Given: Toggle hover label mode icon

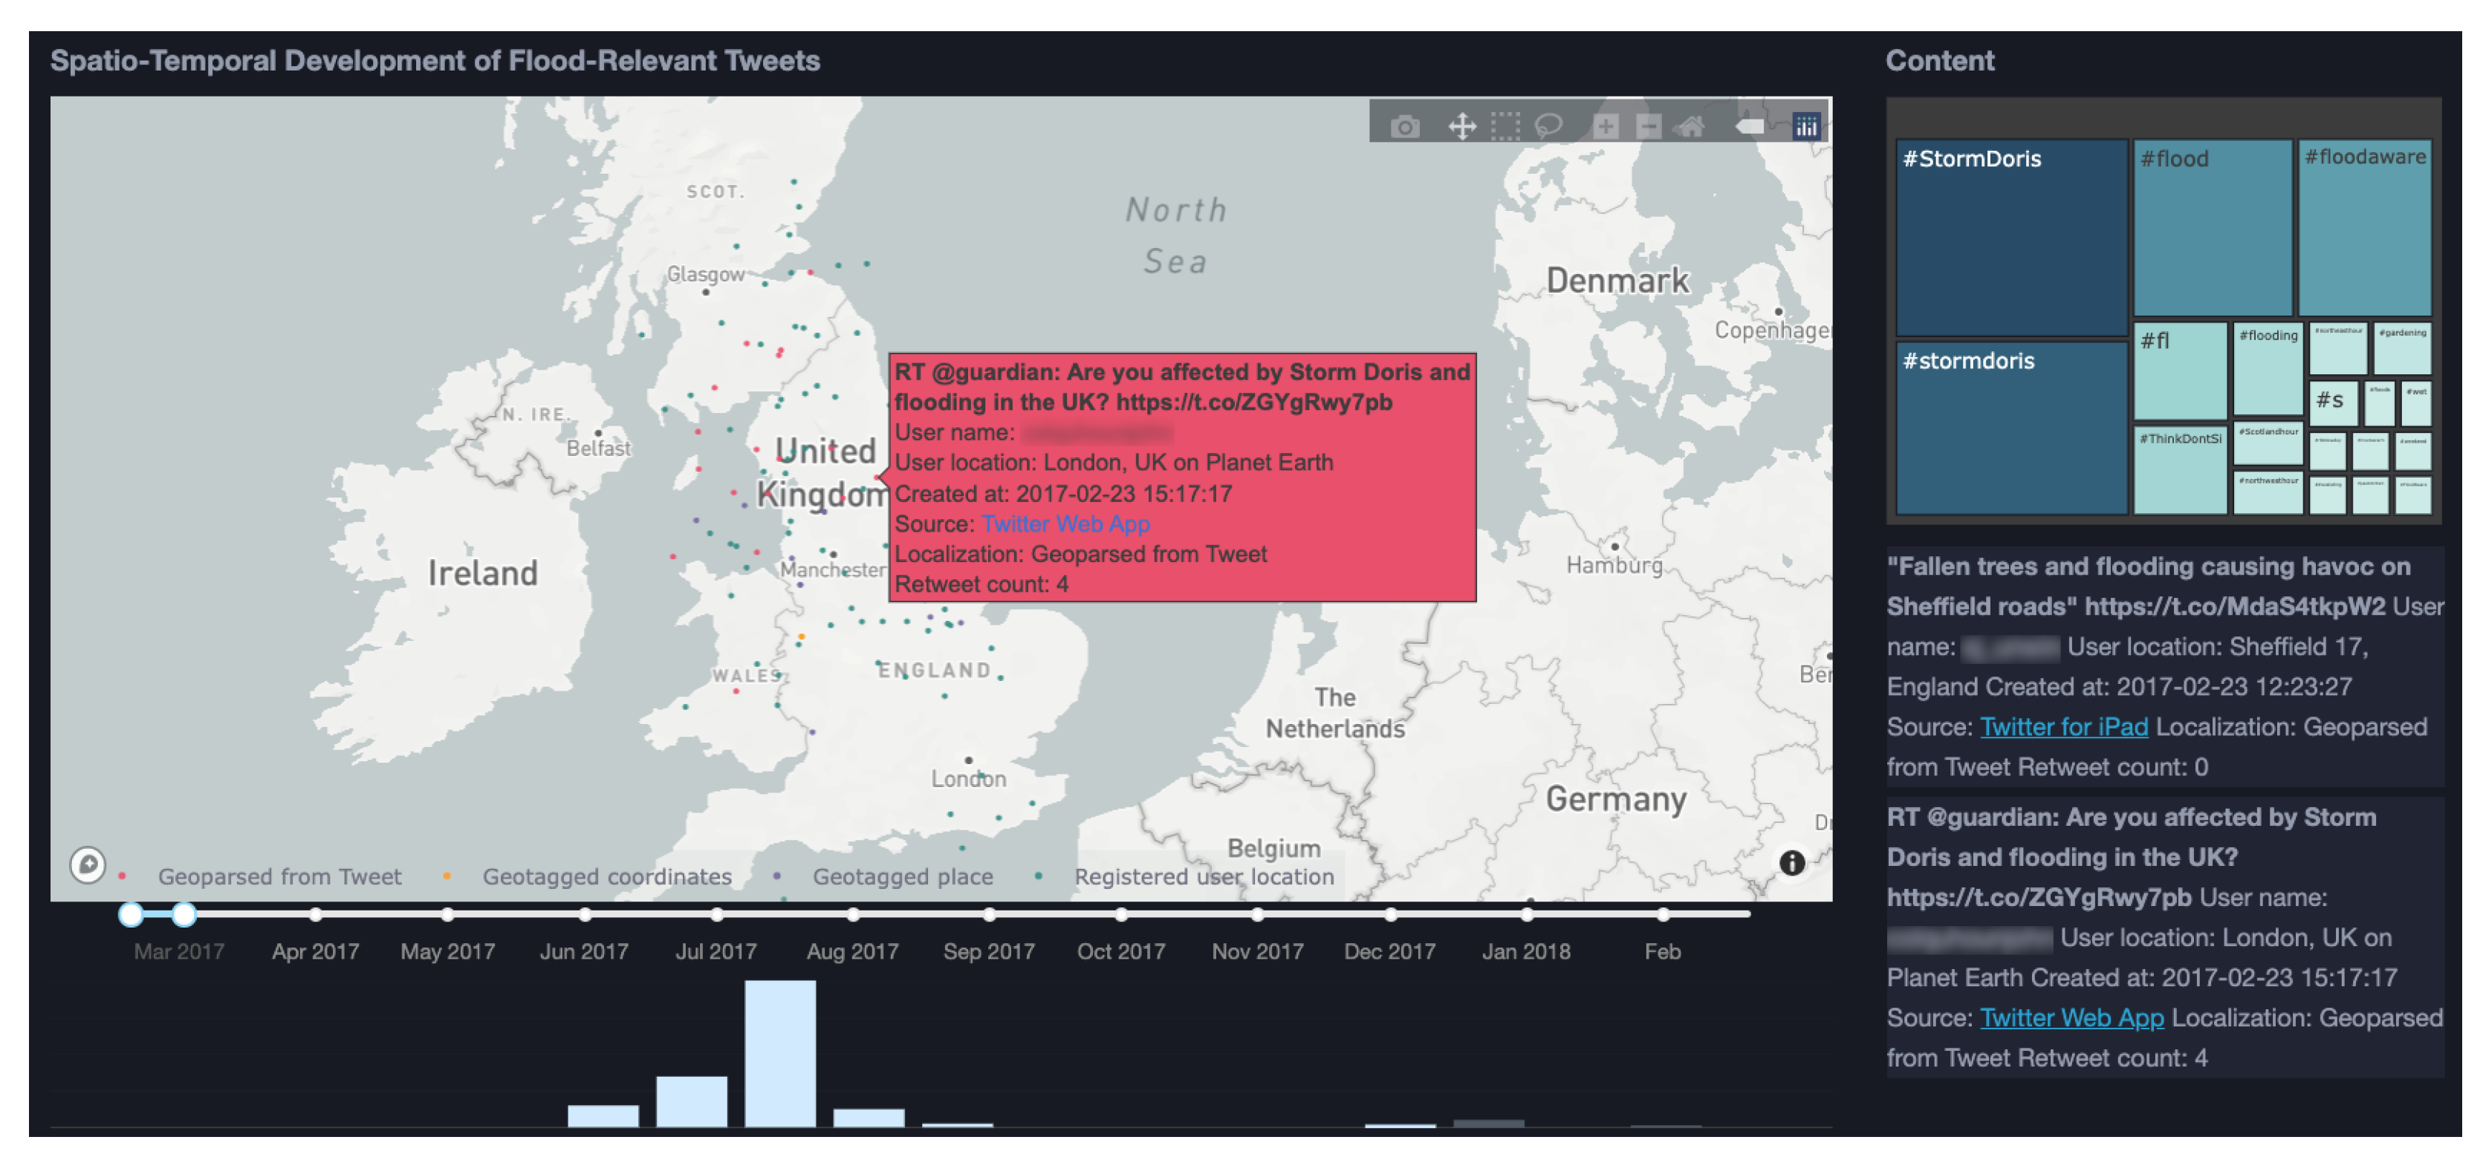Looking at the screenshot, I should point(1748,126).
